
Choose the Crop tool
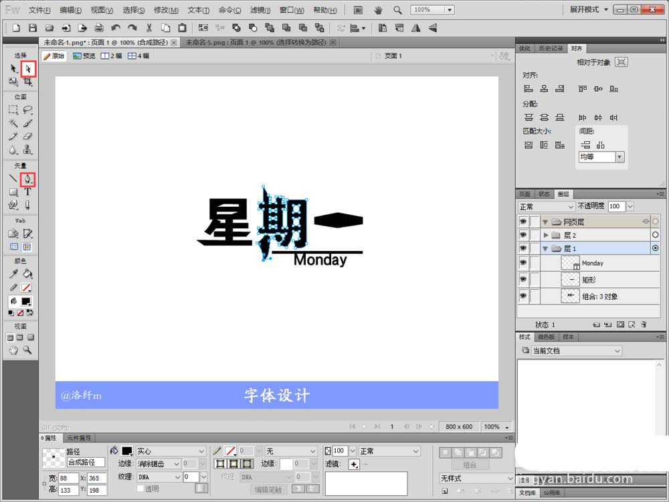tap(27, 82)
